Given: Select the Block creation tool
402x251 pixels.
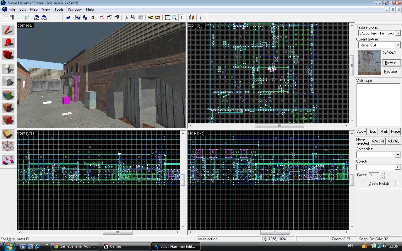Looking at the screenshot, I should pyautogui.click(x=8, y=81).
